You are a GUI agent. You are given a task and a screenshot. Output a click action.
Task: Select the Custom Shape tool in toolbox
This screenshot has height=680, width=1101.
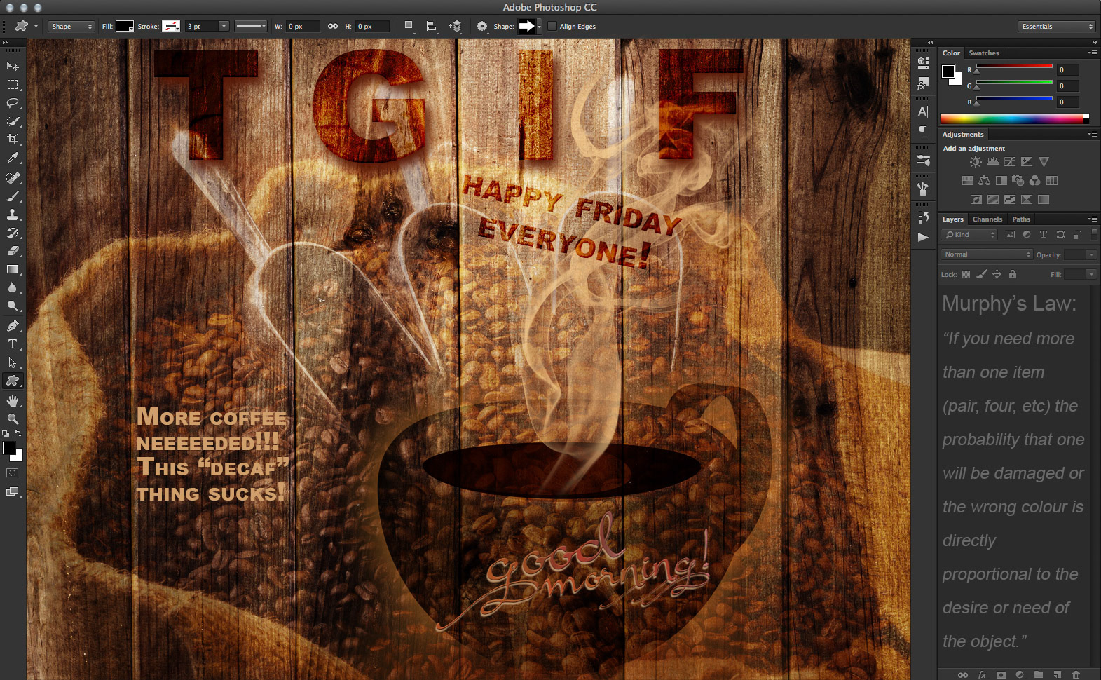[x=13, y=381]
